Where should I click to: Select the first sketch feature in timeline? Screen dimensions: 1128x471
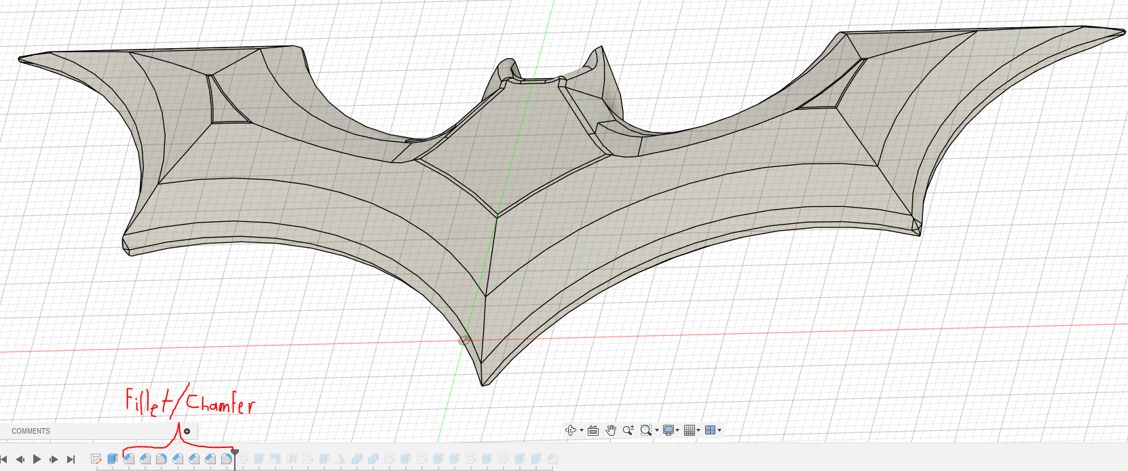click(96, 459)
